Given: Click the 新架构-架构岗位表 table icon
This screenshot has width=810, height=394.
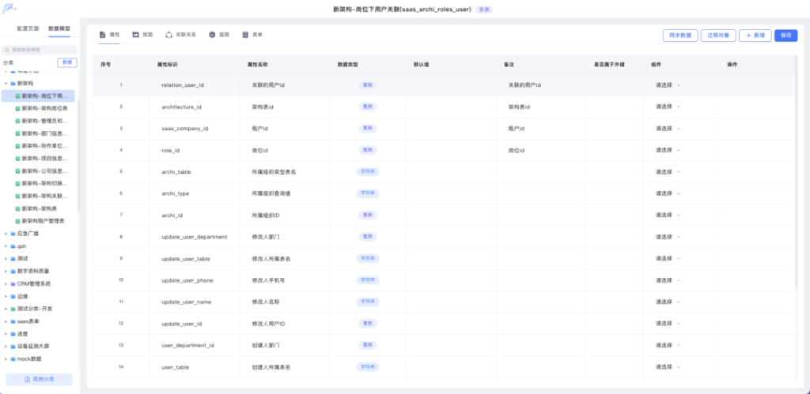Looking at the screenshot, I should point(18,108).
